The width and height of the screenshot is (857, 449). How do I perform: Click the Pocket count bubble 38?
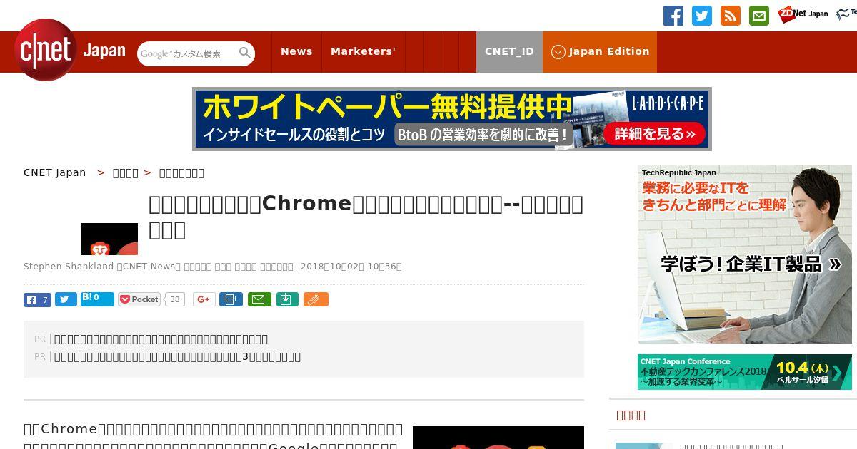tap(174, 300)
